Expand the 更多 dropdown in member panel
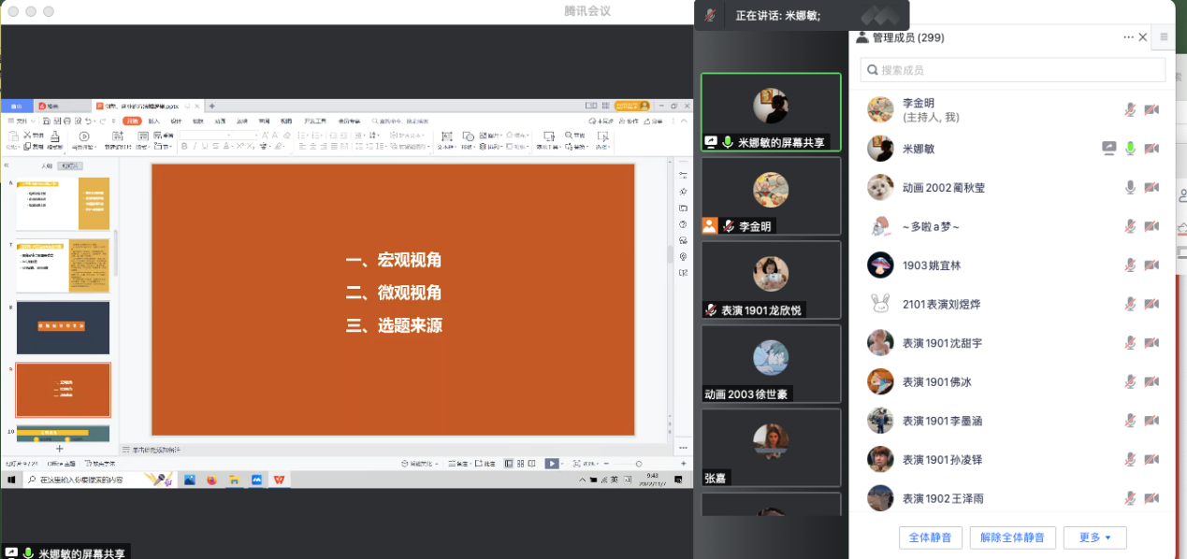 click(x=1094, y=537)
